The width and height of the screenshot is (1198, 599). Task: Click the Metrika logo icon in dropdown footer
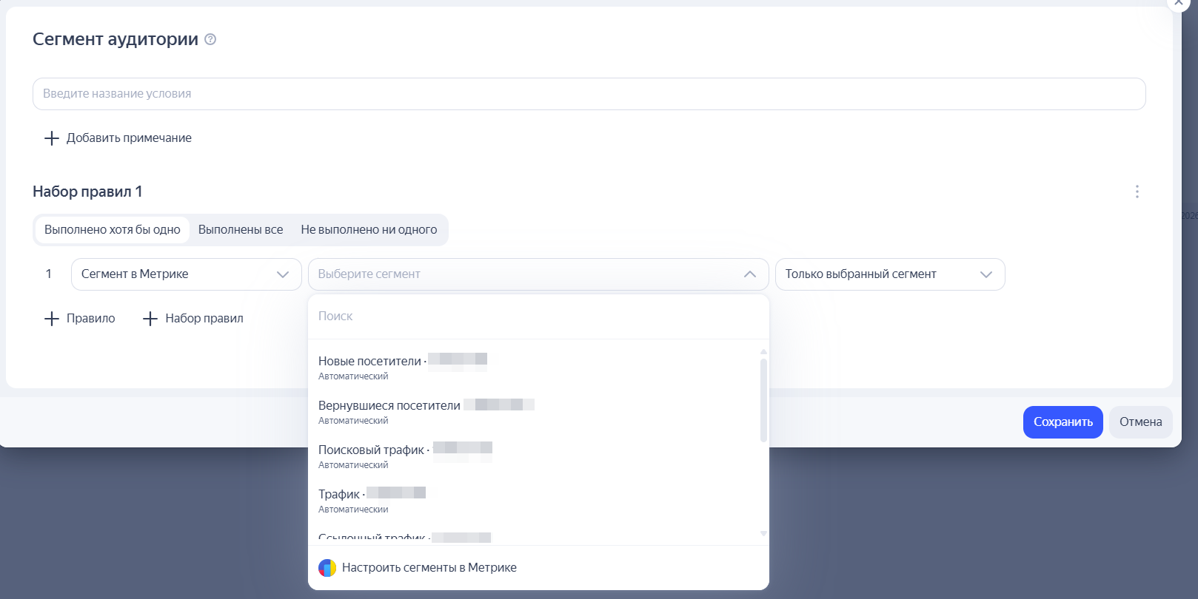(327, 568)
